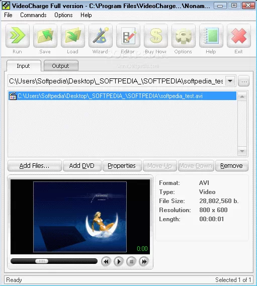The height and width of the screenshot is (286, 257).
Task: Click the Selected 1 of 1 status text
Action: [233, 280]
